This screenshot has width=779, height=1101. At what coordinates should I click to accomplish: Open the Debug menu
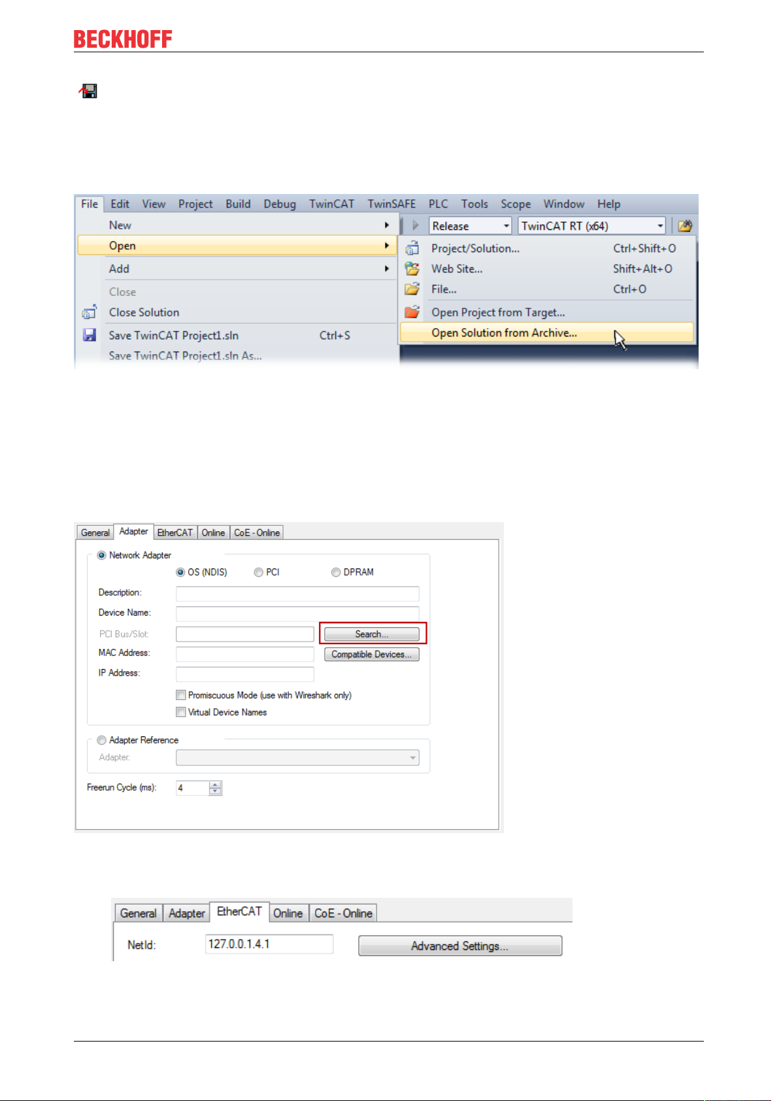click(280, 204)
